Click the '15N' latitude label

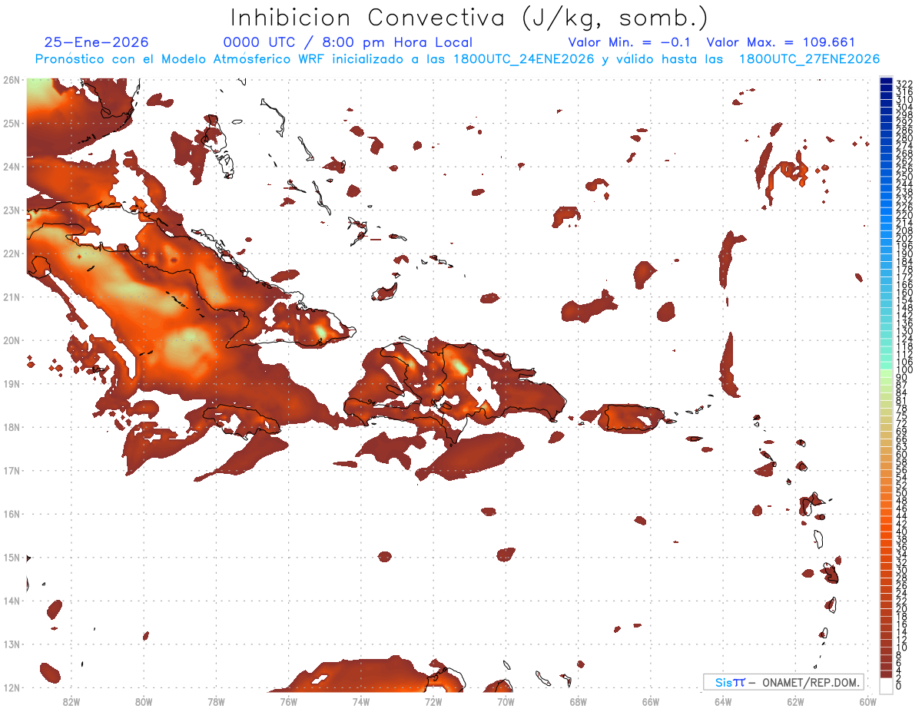point(11,557)
